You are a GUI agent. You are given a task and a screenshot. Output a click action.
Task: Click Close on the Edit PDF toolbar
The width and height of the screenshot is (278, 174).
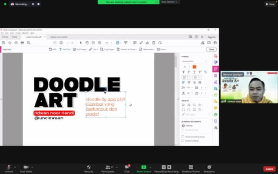point(211,49)
